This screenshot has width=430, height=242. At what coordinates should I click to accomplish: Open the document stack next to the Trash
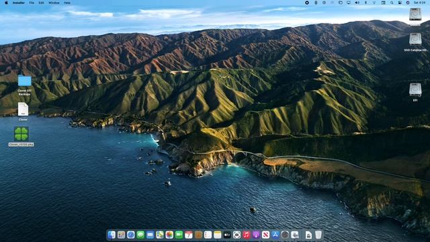point(308,235)
